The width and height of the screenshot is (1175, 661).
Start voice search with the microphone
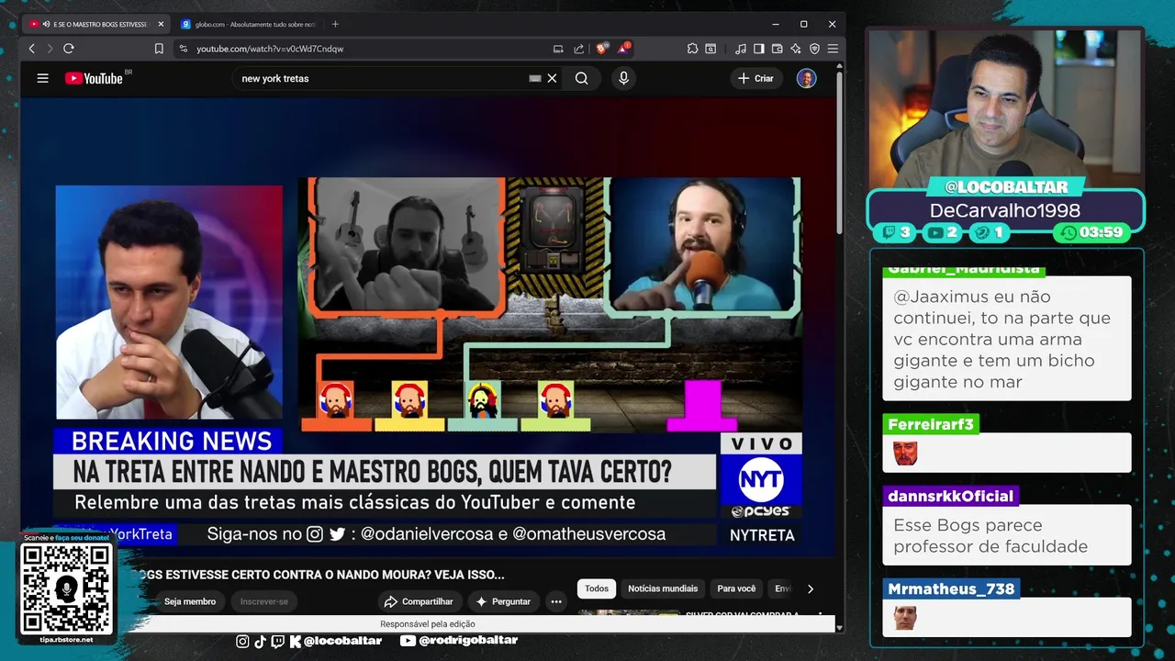tap(623, 78)
